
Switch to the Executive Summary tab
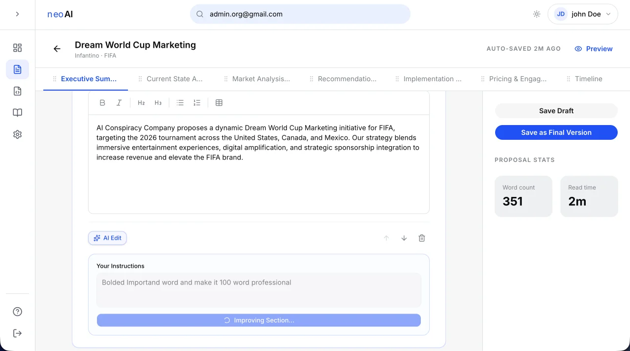click(86, 79)
